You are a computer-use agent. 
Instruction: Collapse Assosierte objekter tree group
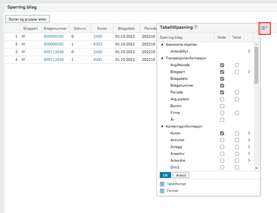click(x=162, y=44)
